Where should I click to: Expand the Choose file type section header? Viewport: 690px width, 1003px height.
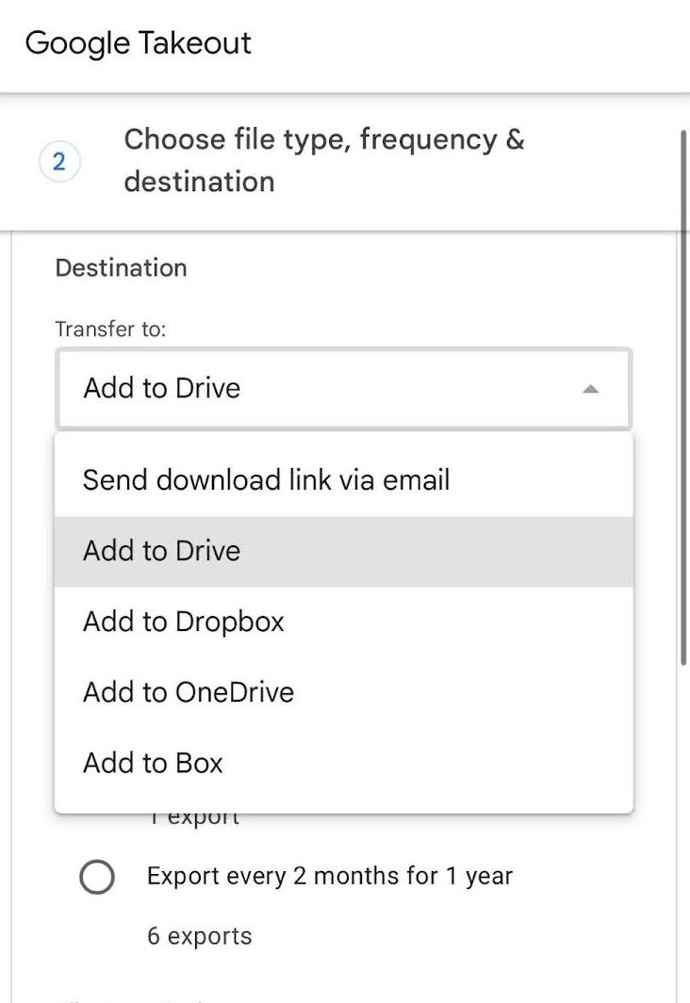pos(324,160)
